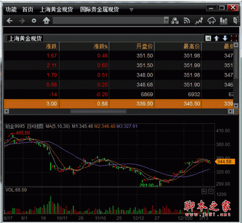Open the home page house icon

point(46,21)
